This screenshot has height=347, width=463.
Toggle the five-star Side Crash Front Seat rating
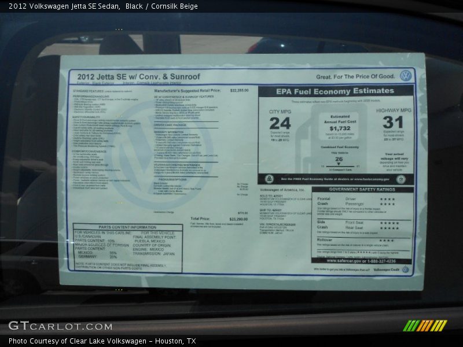pos(388,223)
